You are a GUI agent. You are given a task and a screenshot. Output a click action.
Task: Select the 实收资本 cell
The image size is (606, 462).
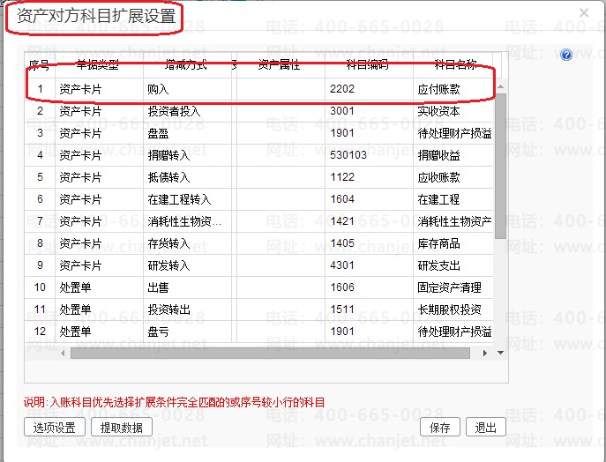tap(453, 111)
